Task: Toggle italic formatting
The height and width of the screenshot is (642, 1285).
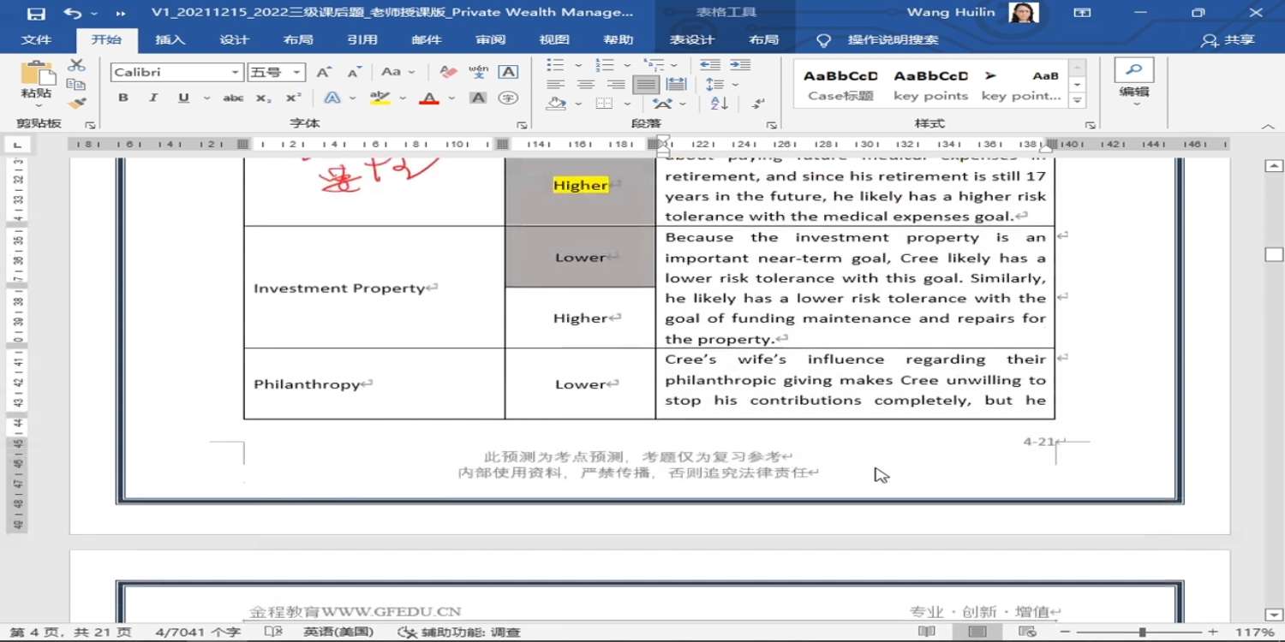Action: click(x=153, y=98)
